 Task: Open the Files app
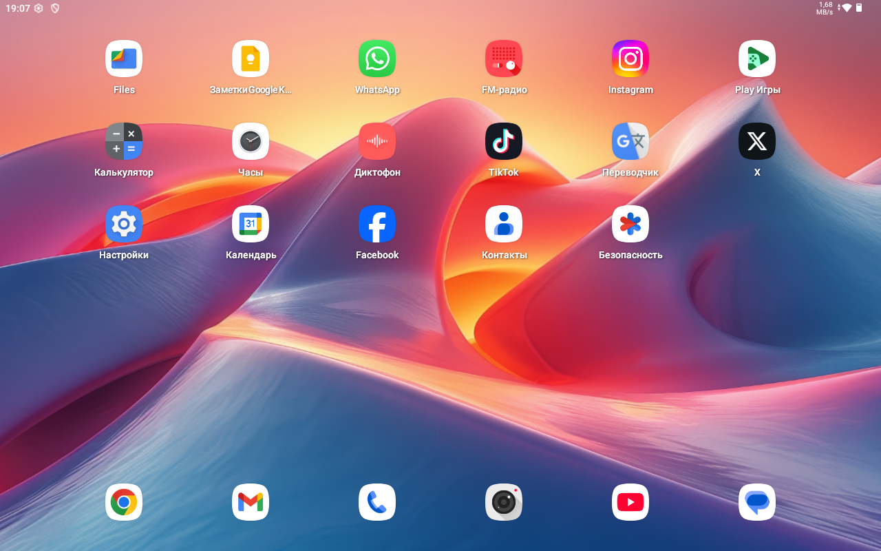pyautogui.click(x=124, y=59)
